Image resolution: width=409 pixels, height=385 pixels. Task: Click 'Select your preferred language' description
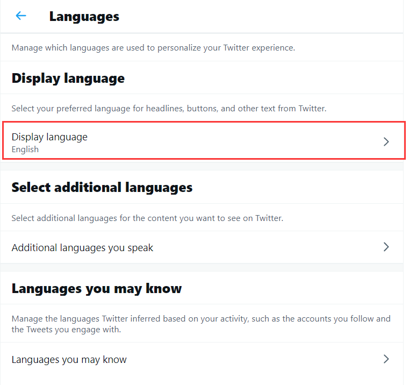pos(169,109)
